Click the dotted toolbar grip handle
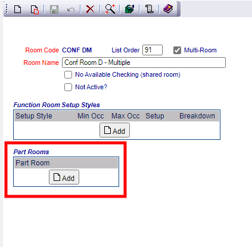 [x=7, y=9]
